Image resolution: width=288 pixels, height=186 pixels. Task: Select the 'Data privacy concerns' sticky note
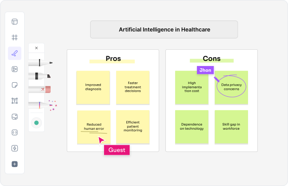231,87
